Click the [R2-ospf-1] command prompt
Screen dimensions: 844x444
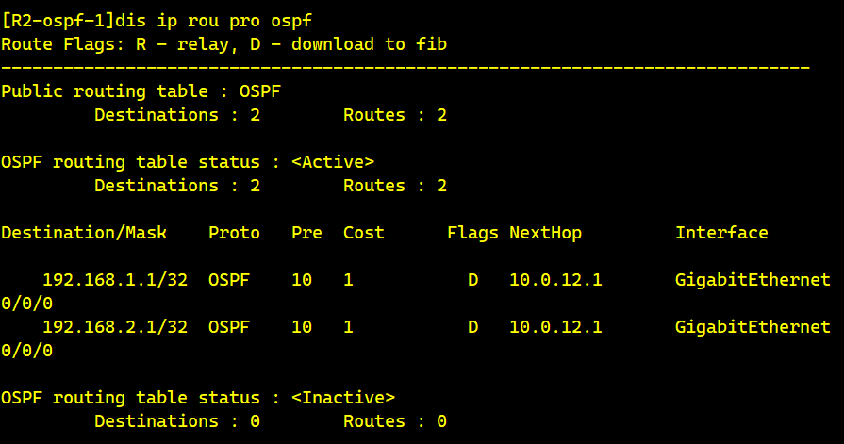point(56,21)
